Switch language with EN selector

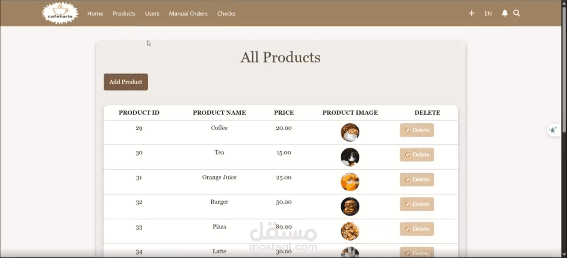488,14
